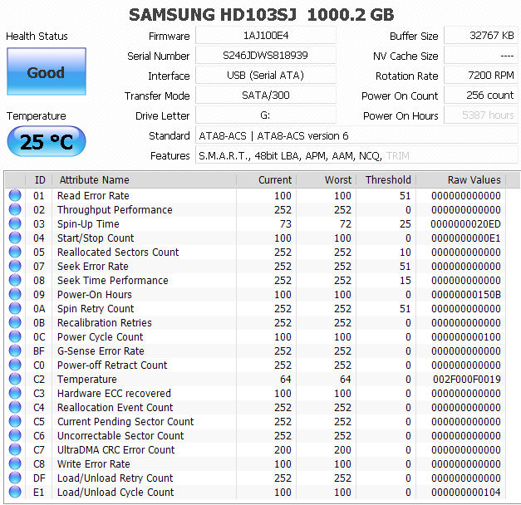The width and height of the screenshot is (521, 505).
Task: Click status orb for Reallocation Event Count
Action: 15,407
